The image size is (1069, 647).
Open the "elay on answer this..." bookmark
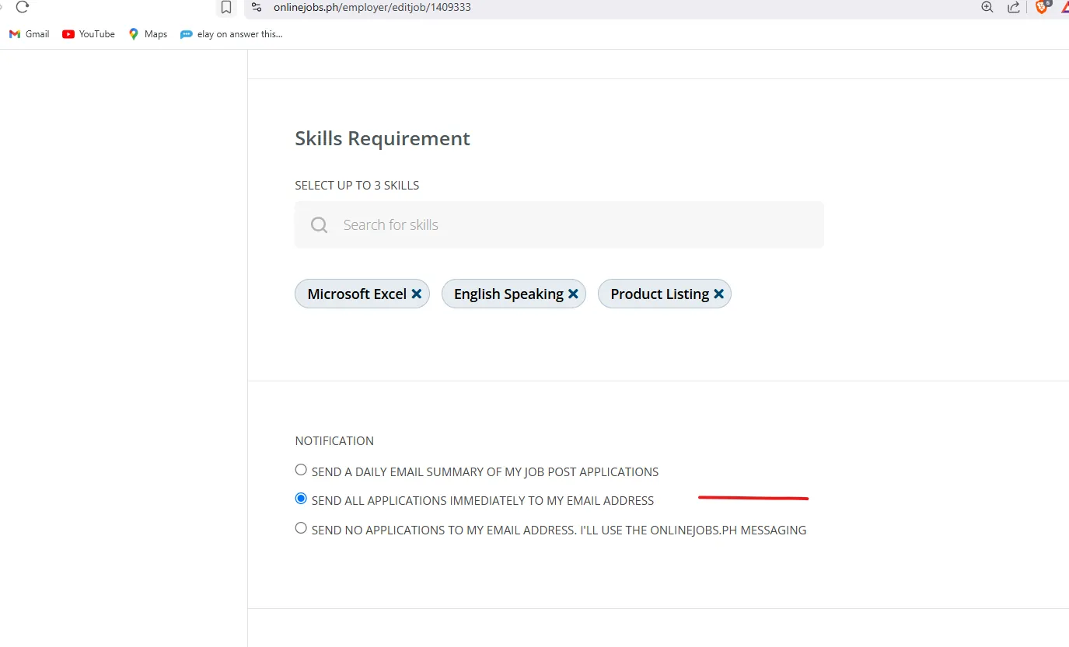click(x=232, y=34)
